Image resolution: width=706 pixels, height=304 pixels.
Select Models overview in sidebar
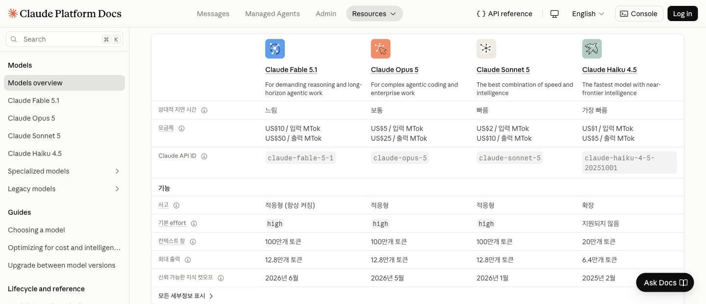coord(64,83)
